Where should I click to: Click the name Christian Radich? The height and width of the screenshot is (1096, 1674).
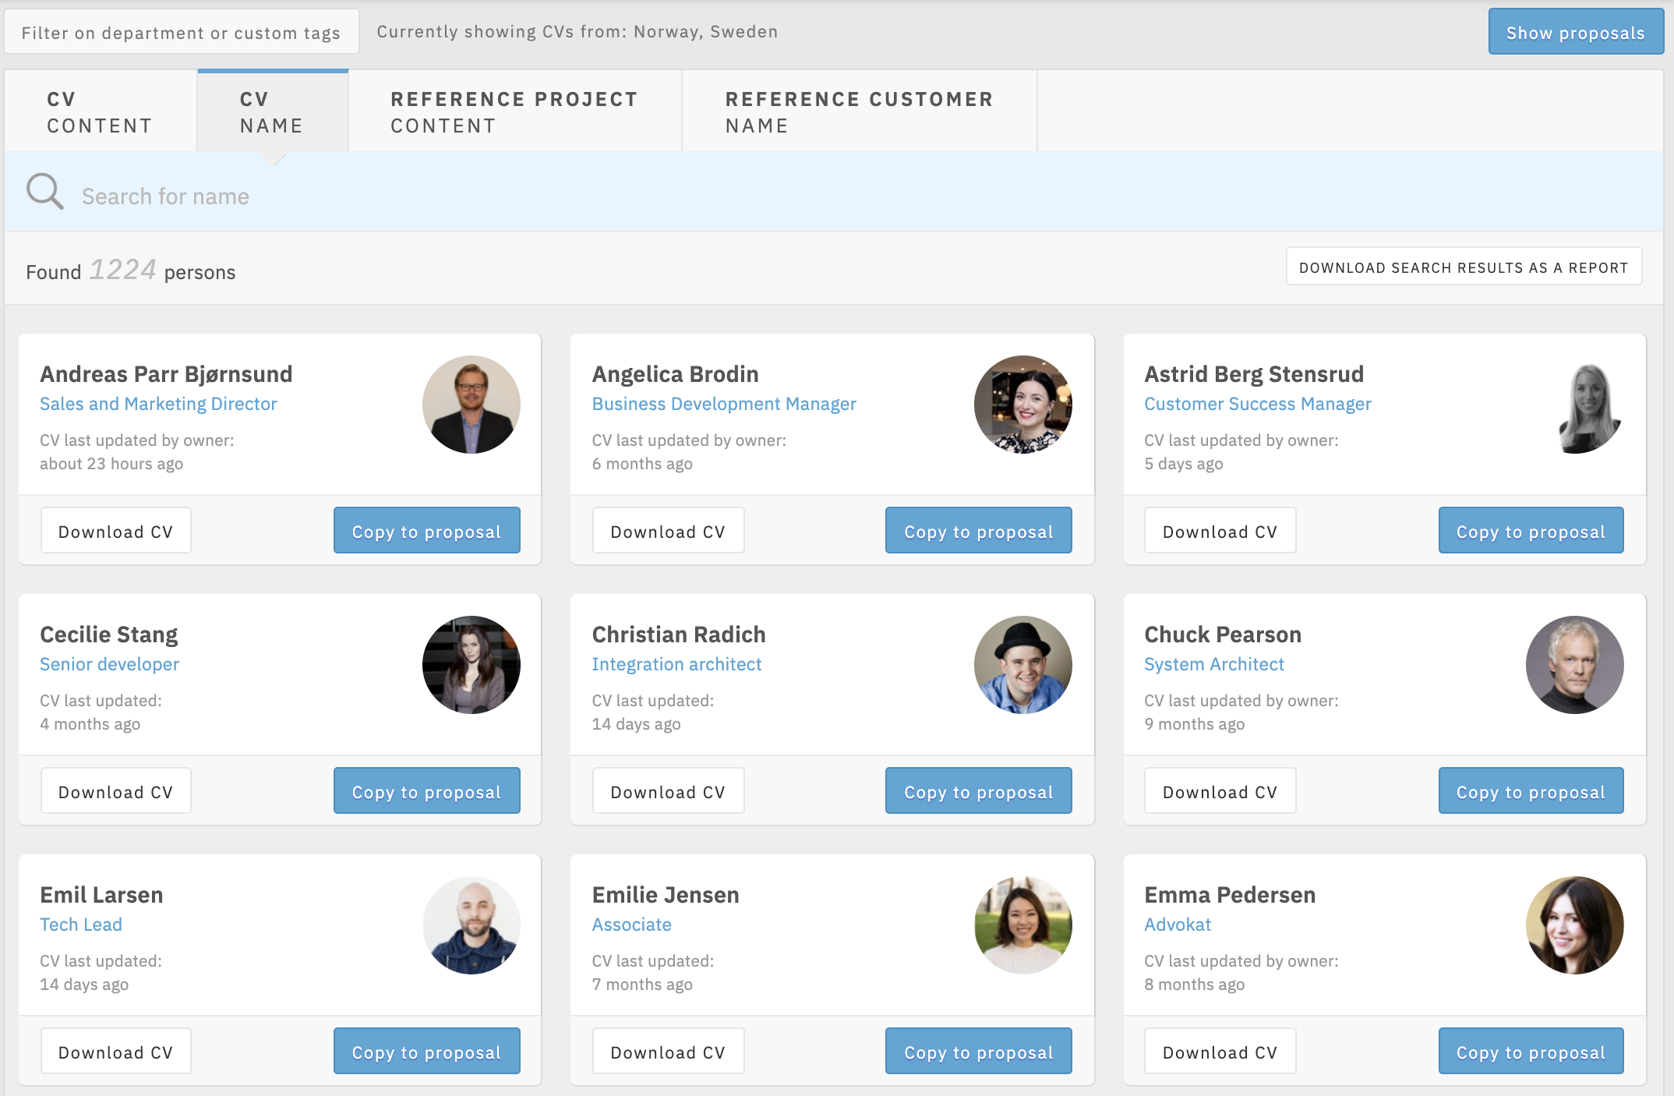(679, 635)
